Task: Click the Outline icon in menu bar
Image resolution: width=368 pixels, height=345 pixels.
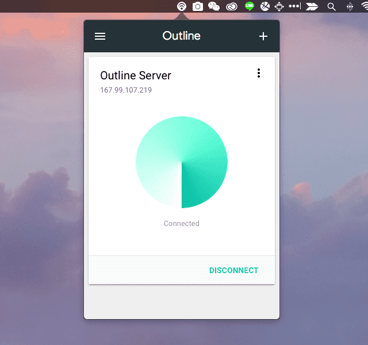Action: coord(182,6)
